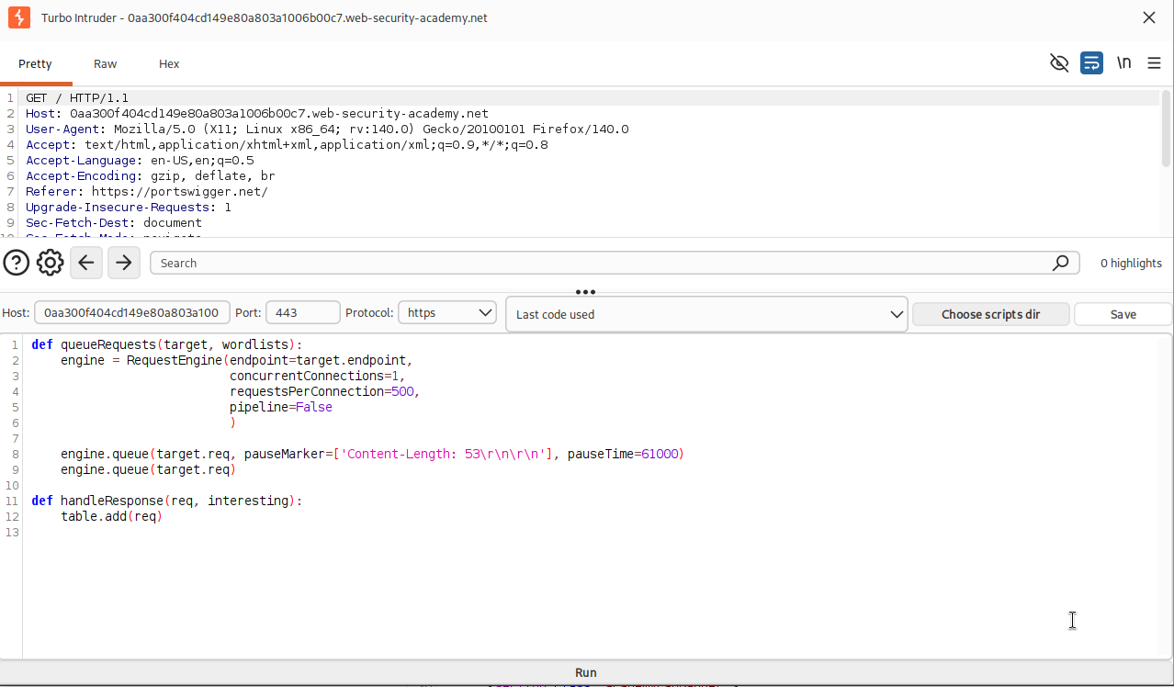Click the 'requestsPerConnection=500' code line
This screenshot has height=687, width=1174.
(x=324, y=392)
